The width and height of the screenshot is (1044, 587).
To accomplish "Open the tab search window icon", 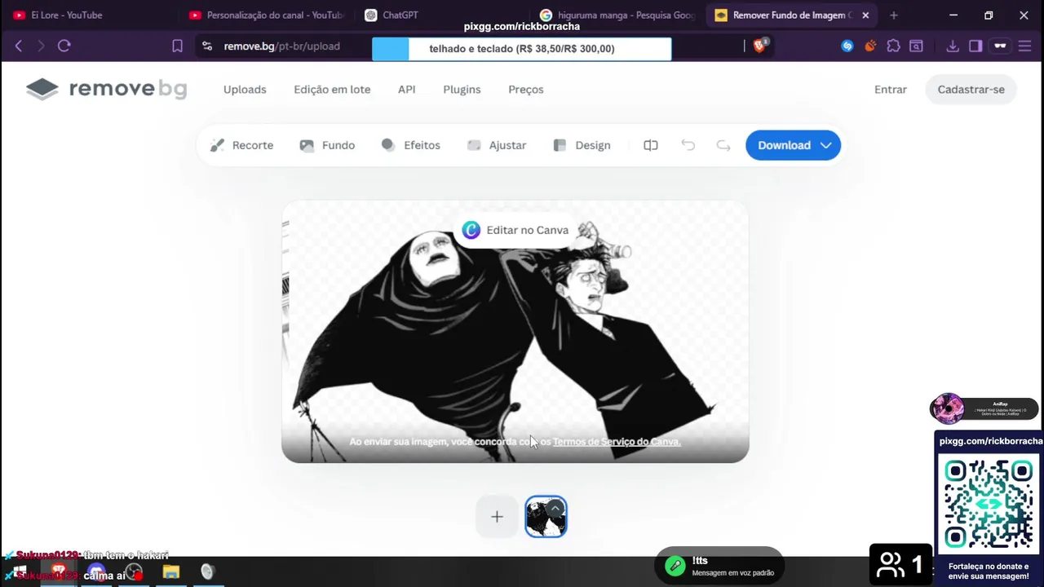I will pyautogui.click(x=916, y=46).
